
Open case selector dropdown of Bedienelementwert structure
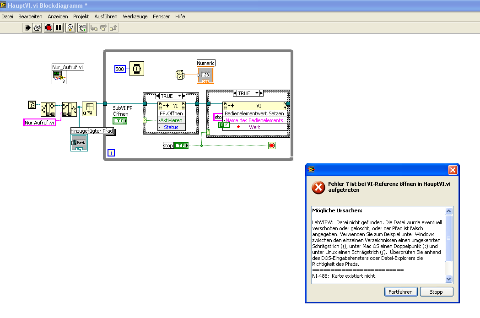[x=257, y=93]
